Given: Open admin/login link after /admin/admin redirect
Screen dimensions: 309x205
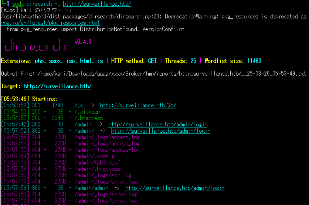Looking at the screenshot, I should [x=175, y=188].
